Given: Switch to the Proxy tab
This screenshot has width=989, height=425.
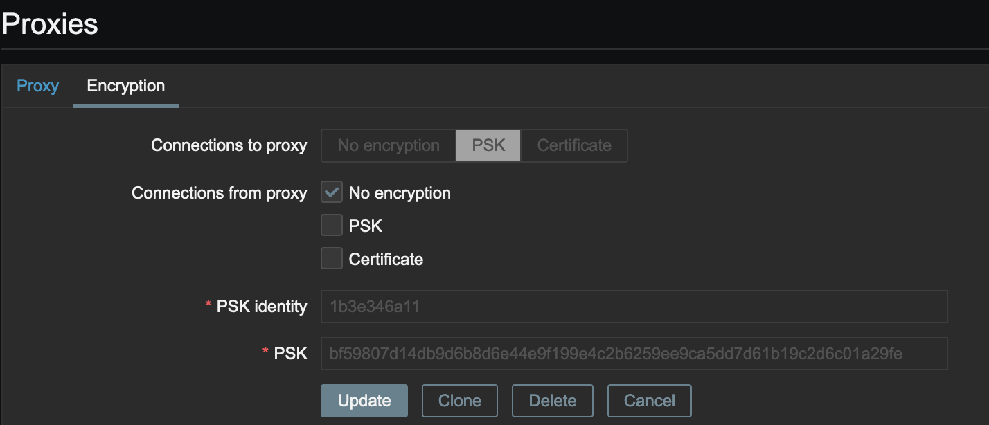Looking at the screenshot, I should 37,85.
